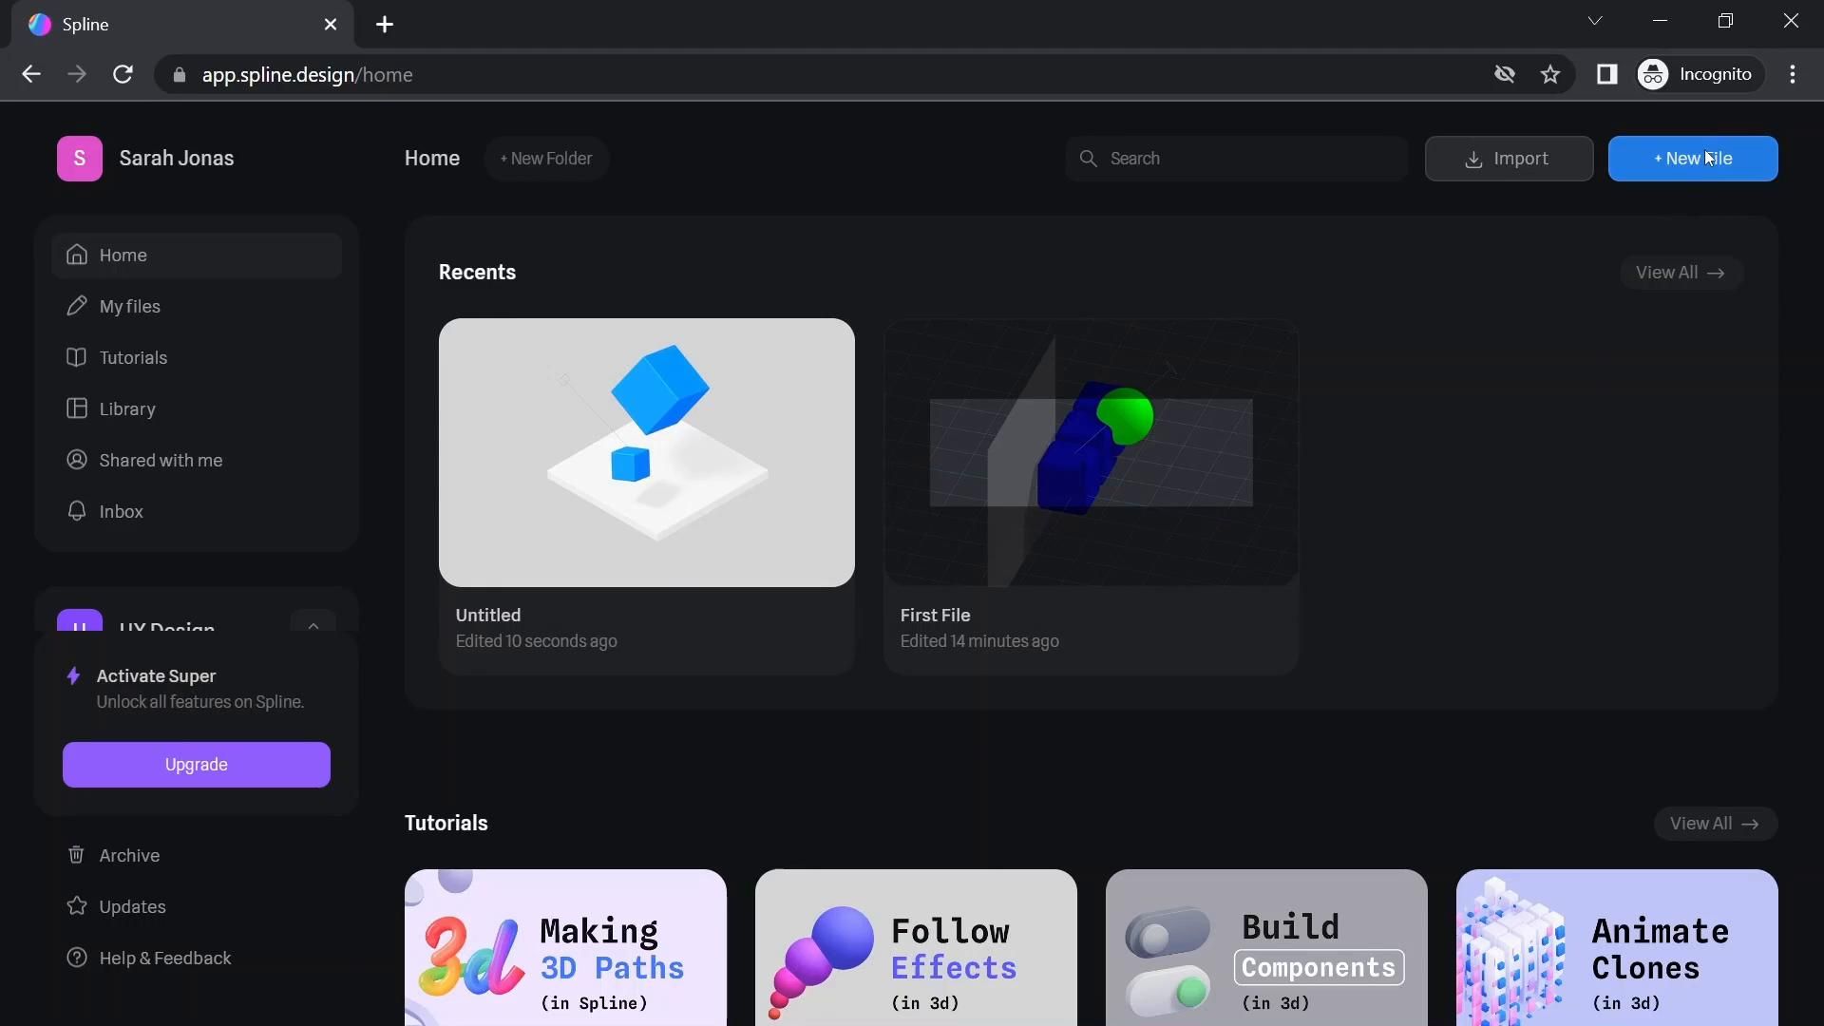
Task: Click the tracking protection eye icon
Action: 1505,74
